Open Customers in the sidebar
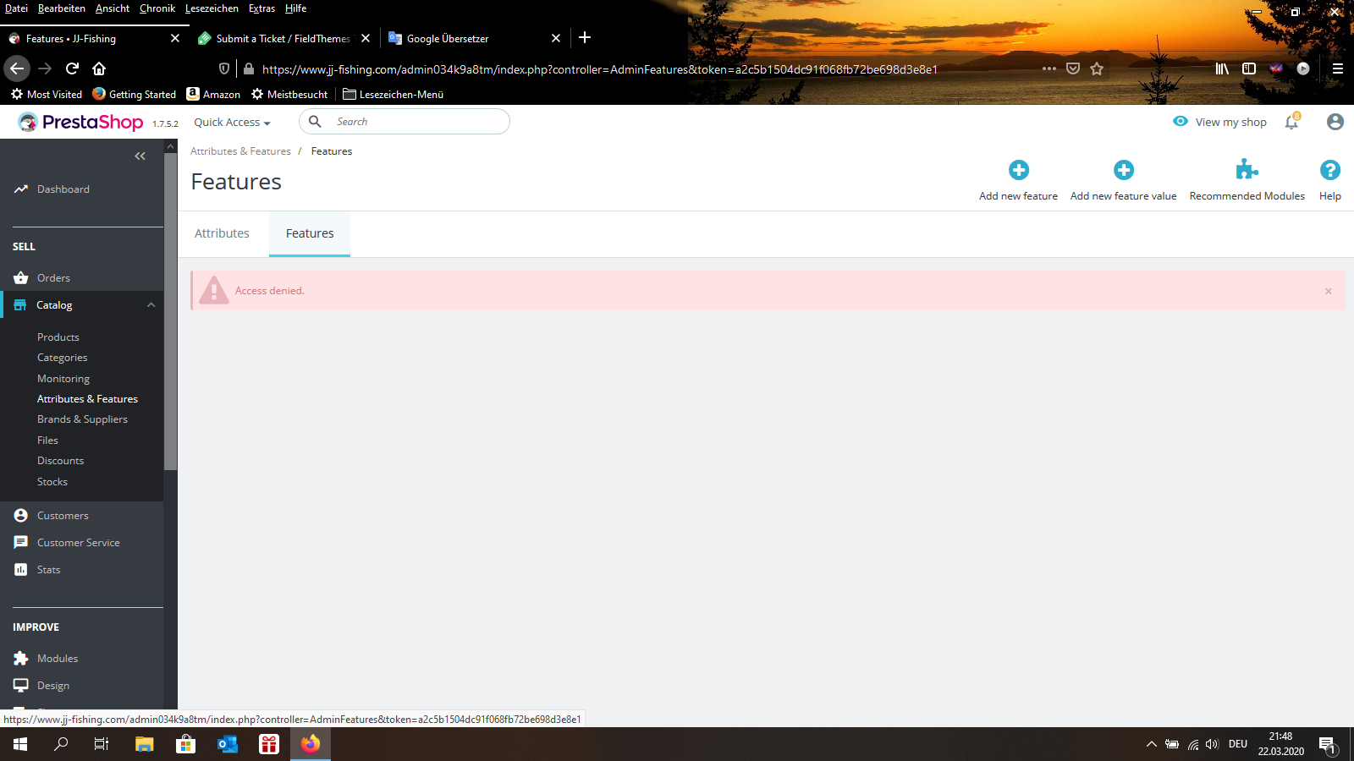 63,516
